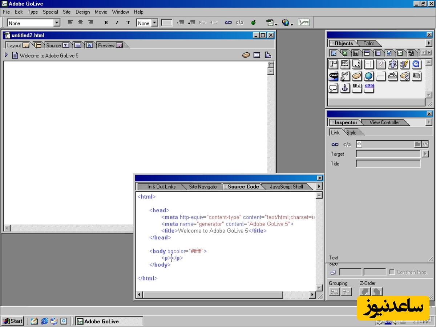This screenshot has height=327, width=436.
Task: Open the Special menu
Action: pos(50,12)
